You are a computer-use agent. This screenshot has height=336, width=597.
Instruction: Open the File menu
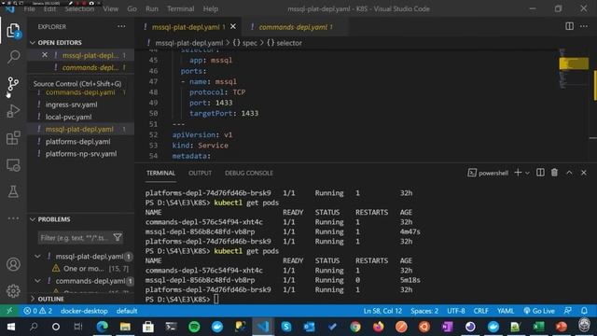coord(29,8)
